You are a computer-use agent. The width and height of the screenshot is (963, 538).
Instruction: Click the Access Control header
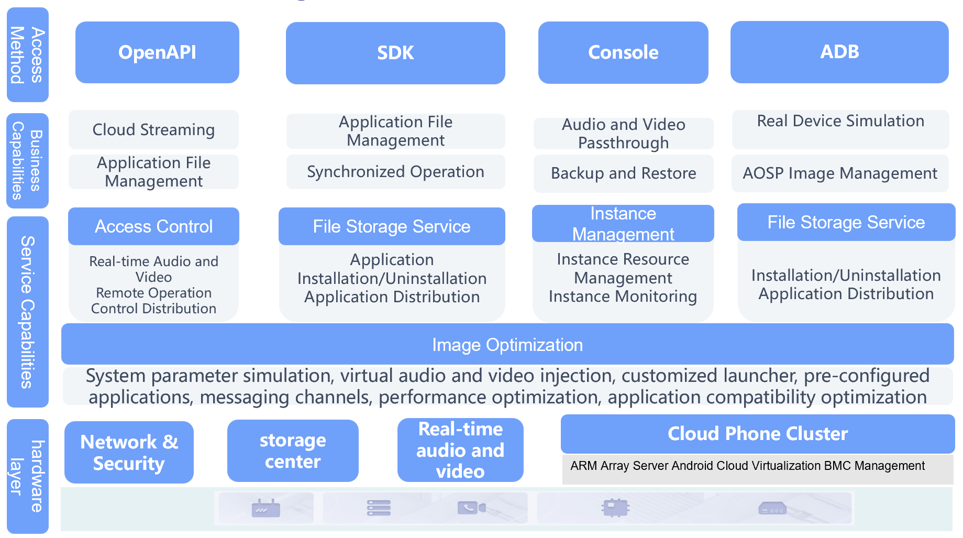click(153, 226)
